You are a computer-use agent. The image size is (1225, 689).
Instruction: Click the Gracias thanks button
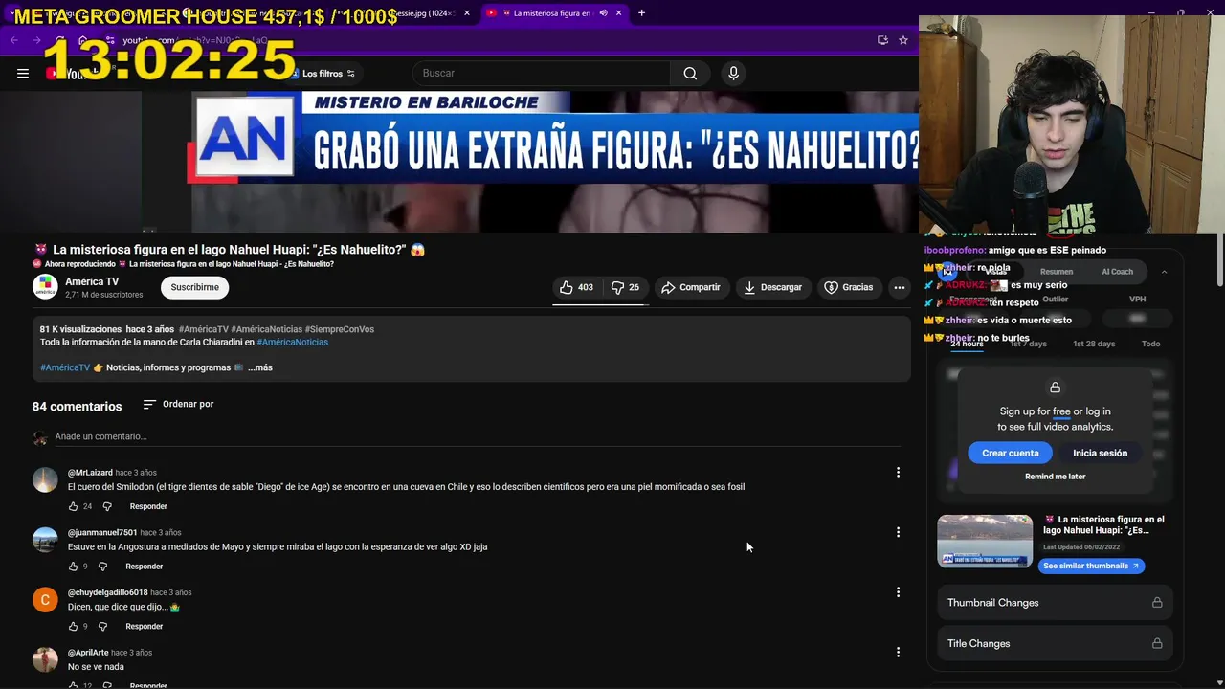(x=849, y=287)
